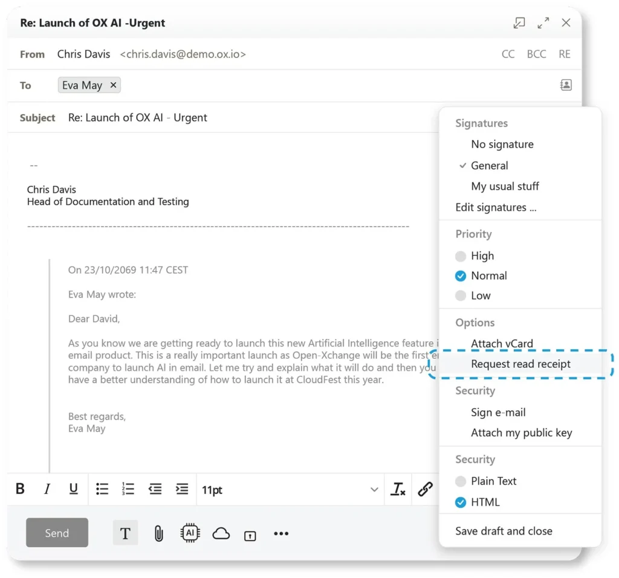Choose Request read receipt option
The image size is (619, 578).
coord(520,364)
